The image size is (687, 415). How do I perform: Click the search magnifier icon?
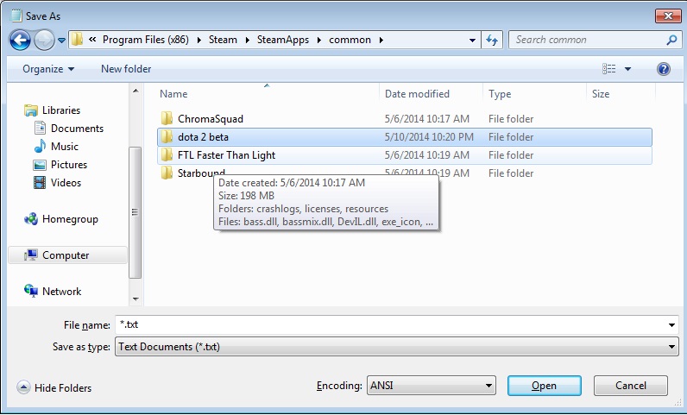click(x=671, y=40)
